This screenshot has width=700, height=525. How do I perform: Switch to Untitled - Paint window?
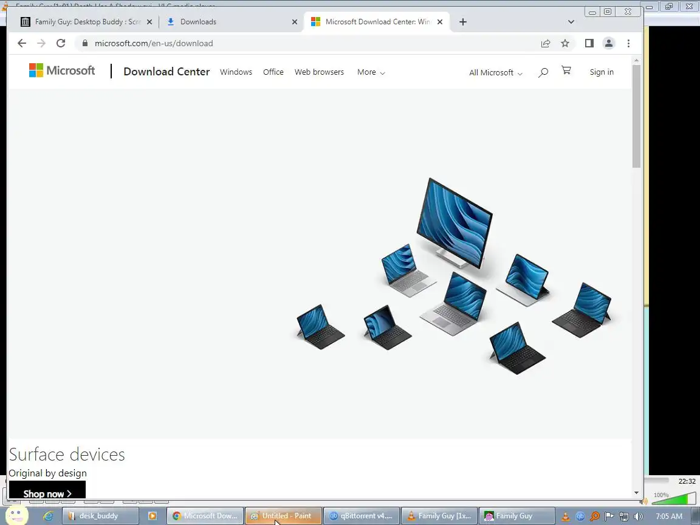284,516
